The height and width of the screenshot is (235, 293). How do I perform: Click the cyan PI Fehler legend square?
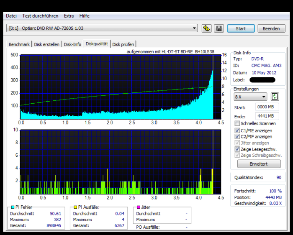click(13, 207)
